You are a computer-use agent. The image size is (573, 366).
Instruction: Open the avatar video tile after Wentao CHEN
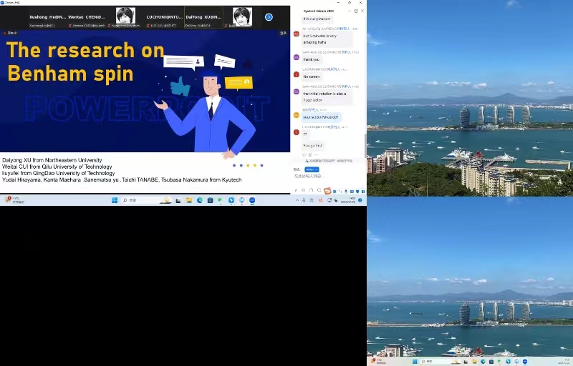coord(125,16)
